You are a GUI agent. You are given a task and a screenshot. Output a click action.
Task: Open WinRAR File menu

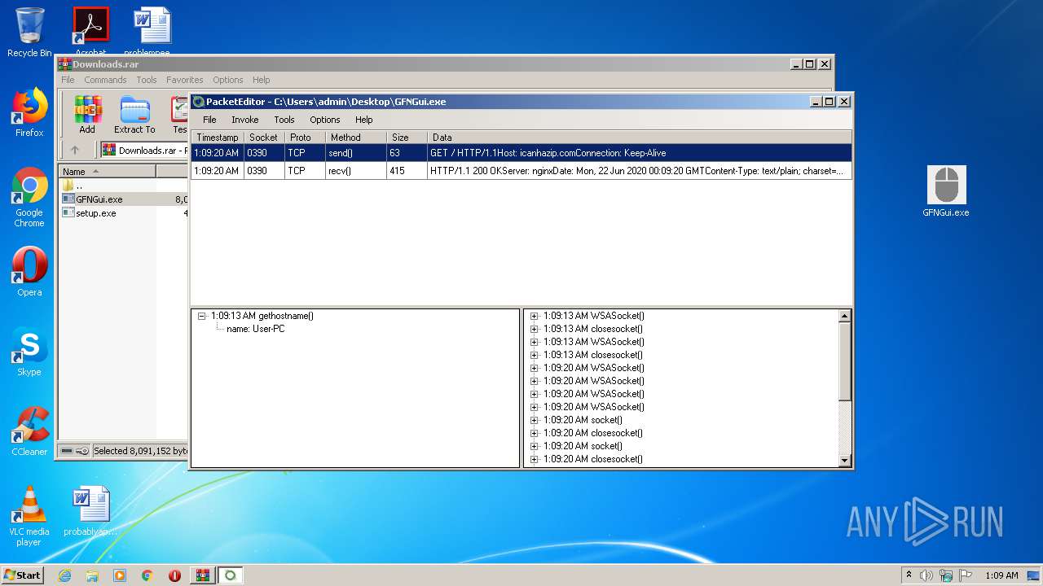[68, 80]
